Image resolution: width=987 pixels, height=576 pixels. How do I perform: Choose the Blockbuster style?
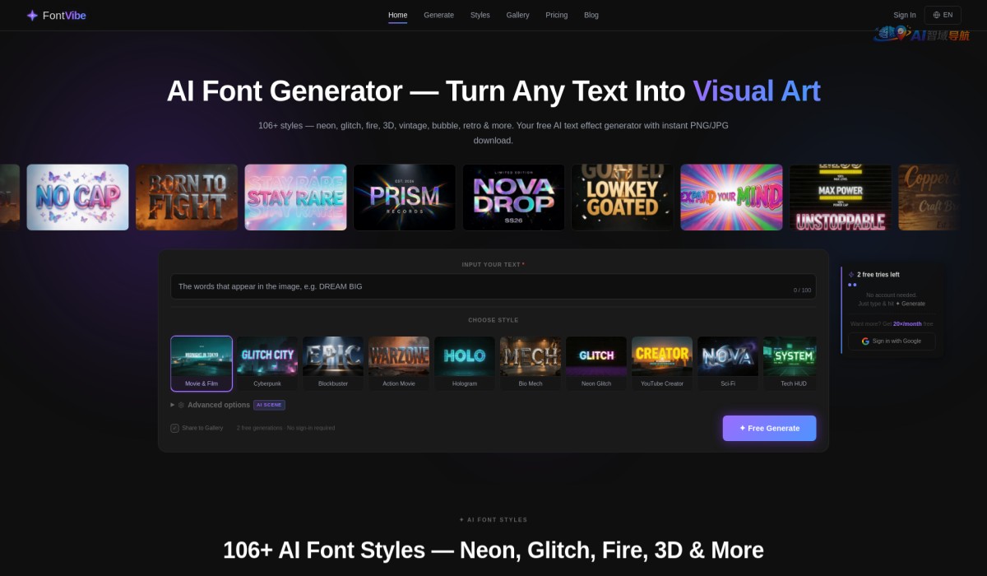pyautogui.click(x=333, y=364)
